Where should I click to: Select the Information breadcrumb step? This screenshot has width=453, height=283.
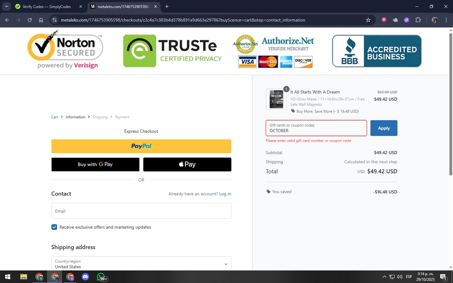pos(75,117)
